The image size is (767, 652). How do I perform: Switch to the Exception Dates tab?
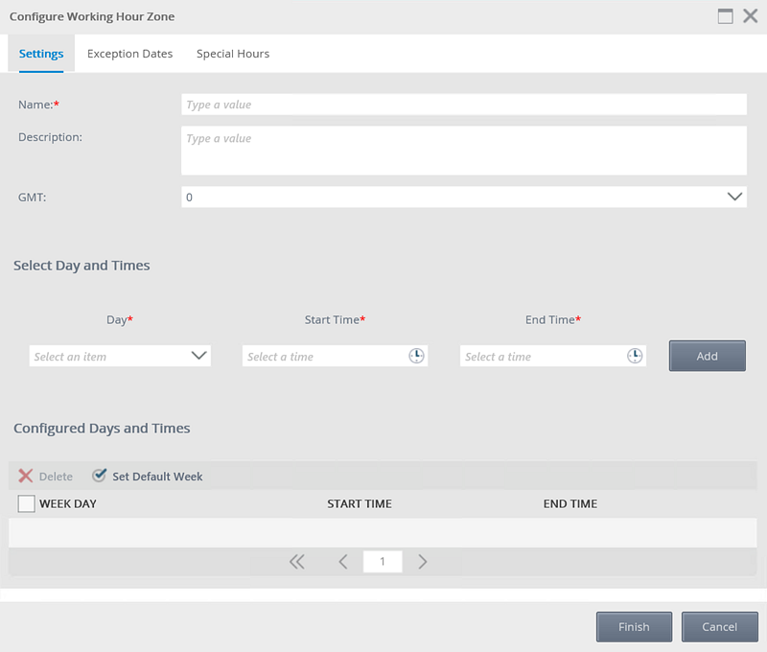point(129,54)
